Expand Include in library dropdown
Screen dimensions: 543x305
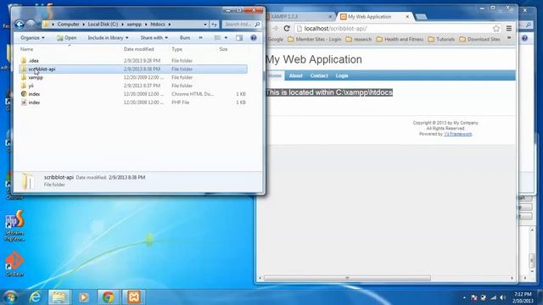tap(108, 37)
